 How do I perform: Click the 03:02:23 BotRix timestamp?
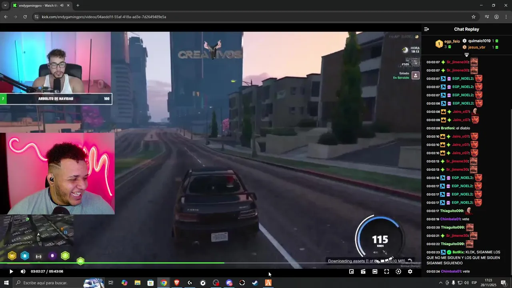pyautogui.click(x=433, y=252)
